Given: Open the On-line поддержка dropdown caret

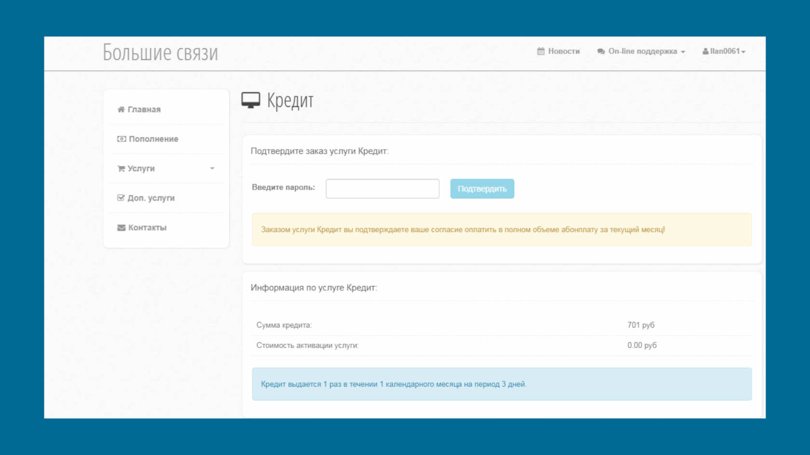Looking at the screenshot, I should coord(683,52).
